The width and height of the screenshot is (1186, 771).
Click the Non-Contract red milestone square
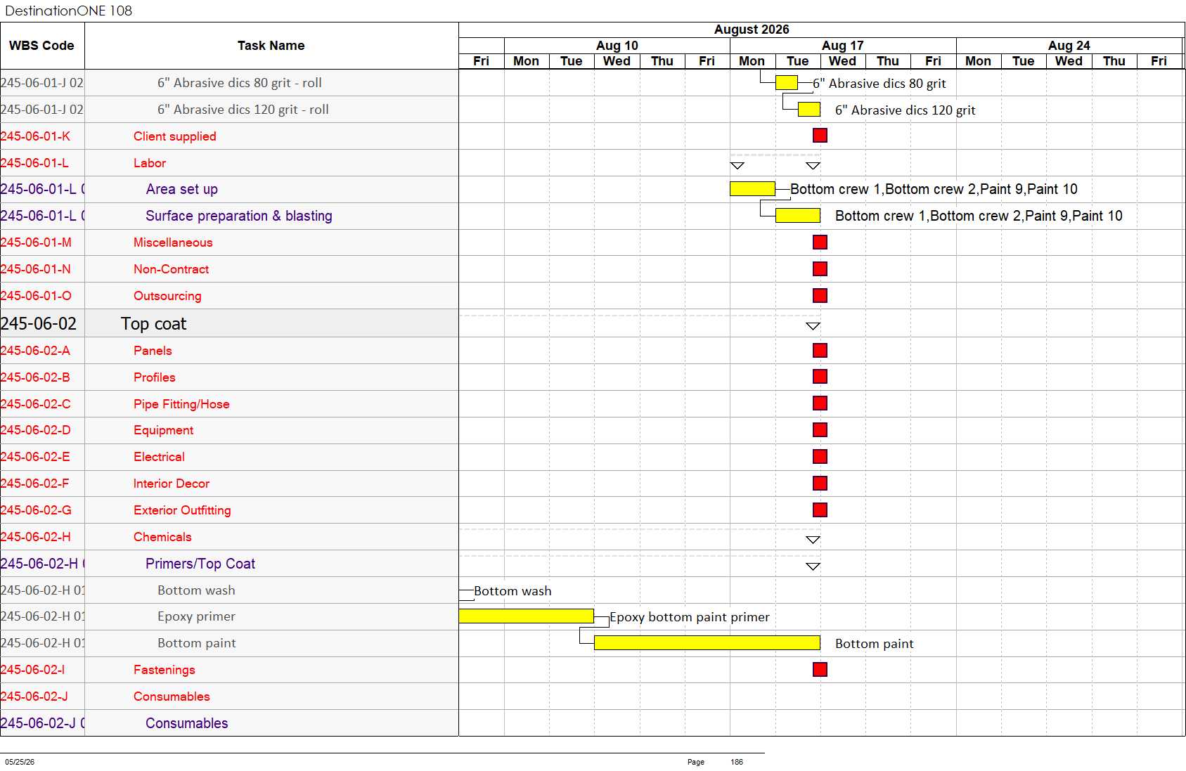click(820, 269)
